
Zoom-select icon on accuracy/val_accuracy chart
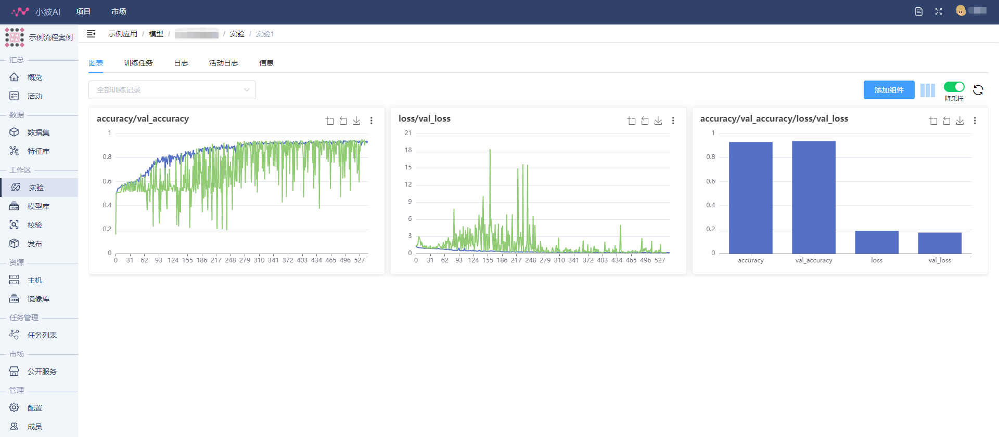(x=330, y=121)
